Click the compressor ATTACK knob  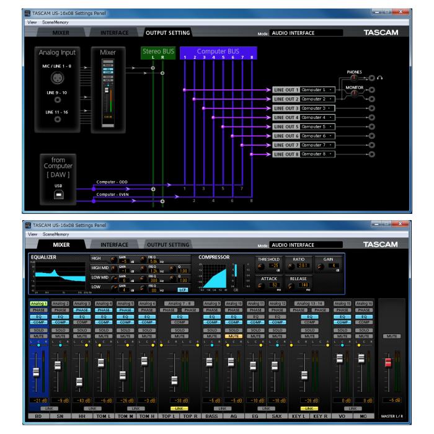261,286
